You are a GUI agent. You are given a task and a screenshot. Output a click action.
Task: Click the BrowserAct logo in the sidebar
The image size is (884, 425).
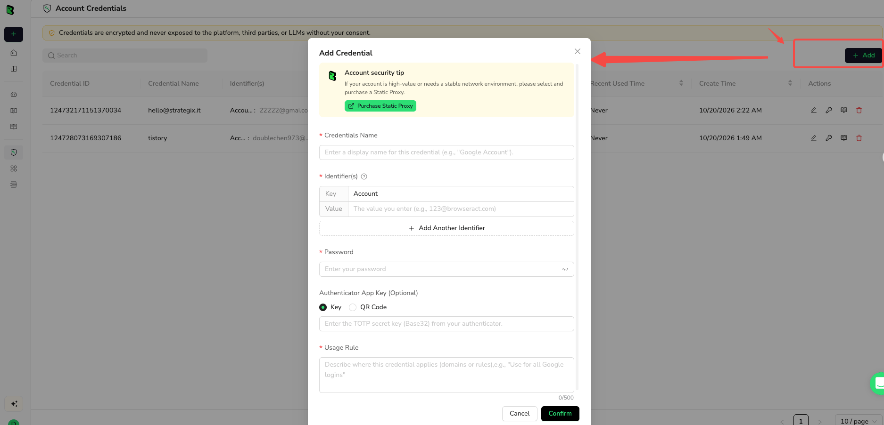[x=10, y=9]
